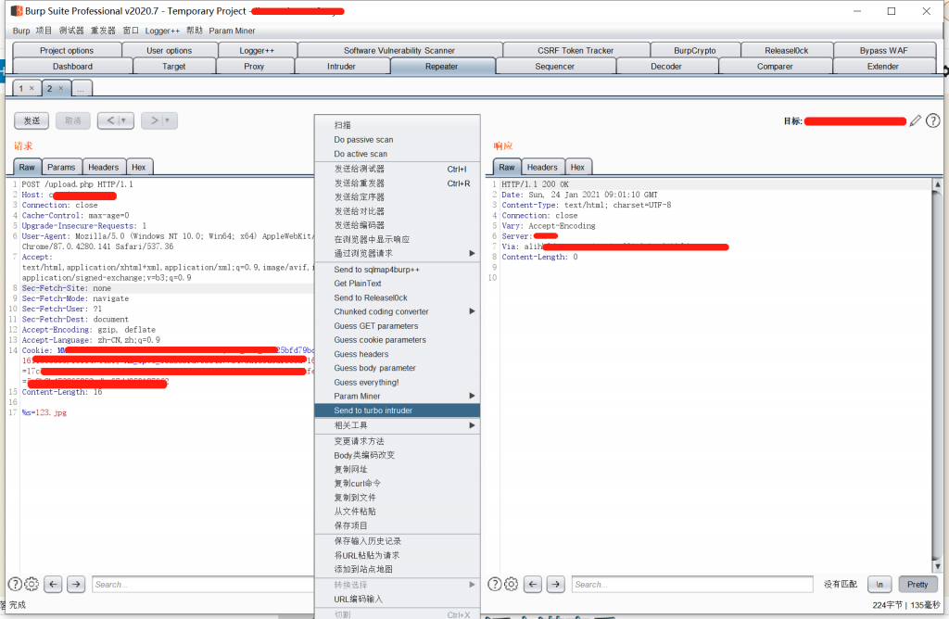Open new Repeater tab with ... tab
The width and height of the screenshot is (949, 619).
pyautogui.click(x=82, y=88)
